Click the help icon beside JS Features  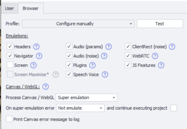click(161, 65)
